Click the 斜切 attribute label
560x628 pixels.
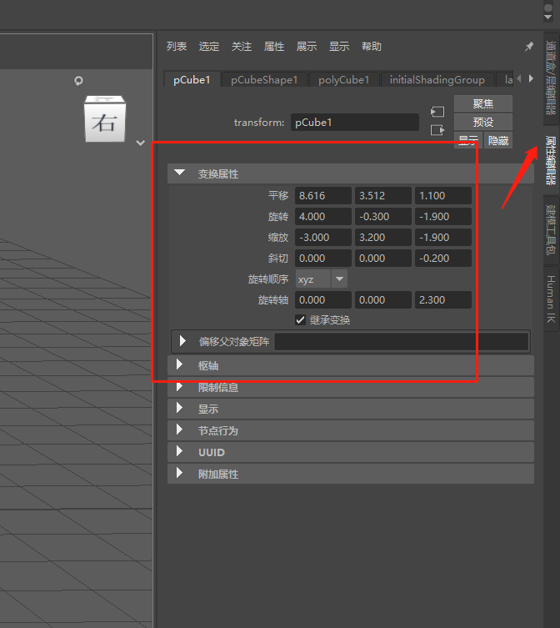click(278, 258)
